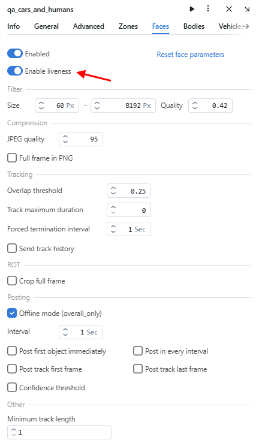Click the Minimum track length field
This screenshot has width=265, height=446.
59,432
